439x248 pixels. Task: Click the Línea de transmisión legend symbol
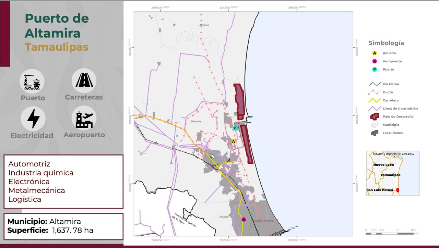pyautogui.click(x=375, y=109)
